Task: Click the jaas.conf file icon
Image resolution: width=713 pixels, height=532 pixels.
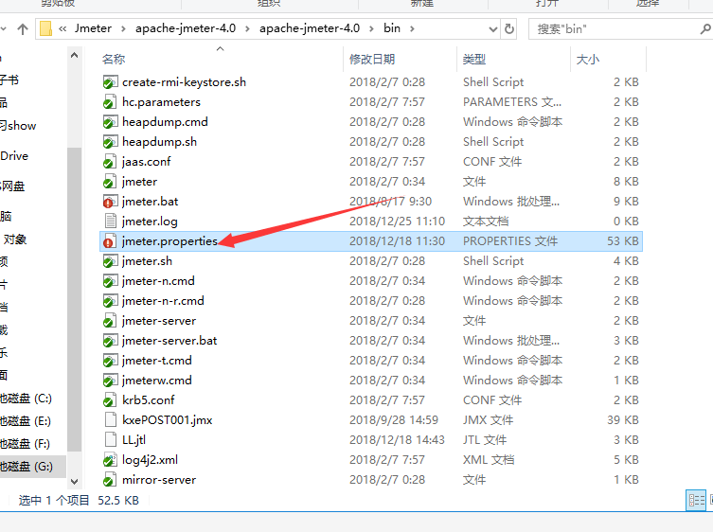Action: 110,162
